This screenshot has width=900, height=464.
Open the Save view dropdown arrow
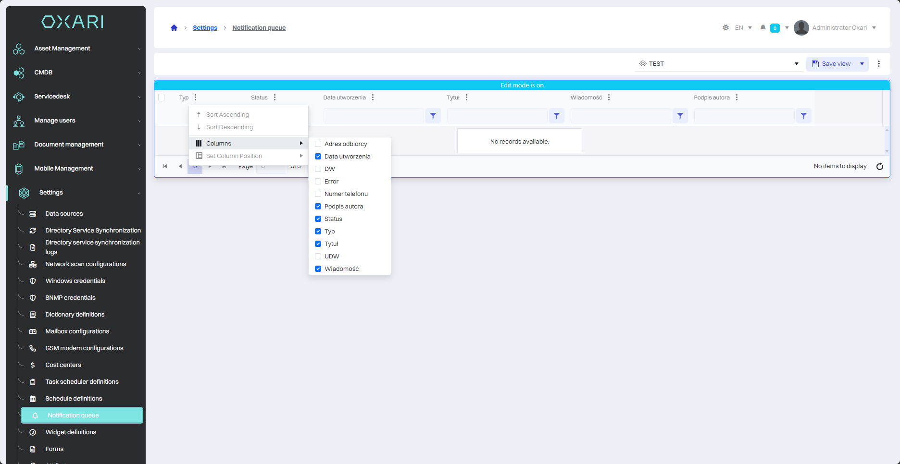(862, 64)
